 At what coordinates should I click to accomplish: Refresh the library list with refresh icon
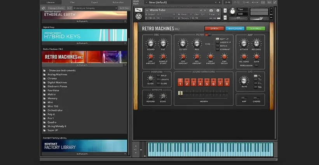[43, 8]
